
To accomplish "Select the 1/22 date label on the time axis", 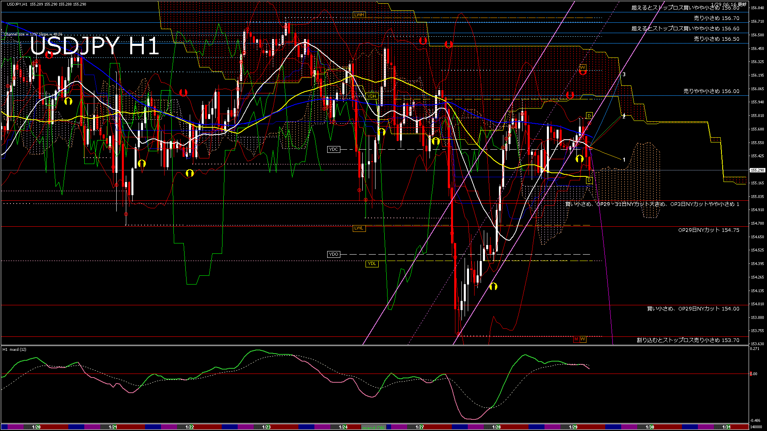I will (189, 427).
